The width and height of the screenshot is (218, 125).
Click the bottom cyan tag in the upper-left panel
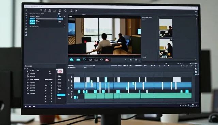[32, 23]
